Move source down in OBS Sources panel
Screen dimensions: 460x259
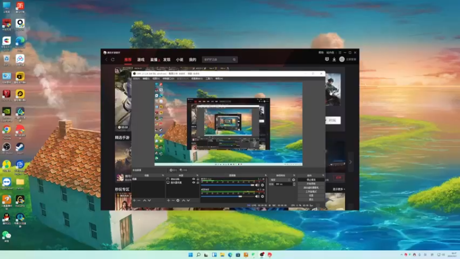click(189, 200)
